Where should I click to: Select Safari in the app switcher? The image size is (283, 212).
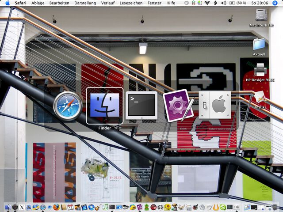click(x=68, y=106)
